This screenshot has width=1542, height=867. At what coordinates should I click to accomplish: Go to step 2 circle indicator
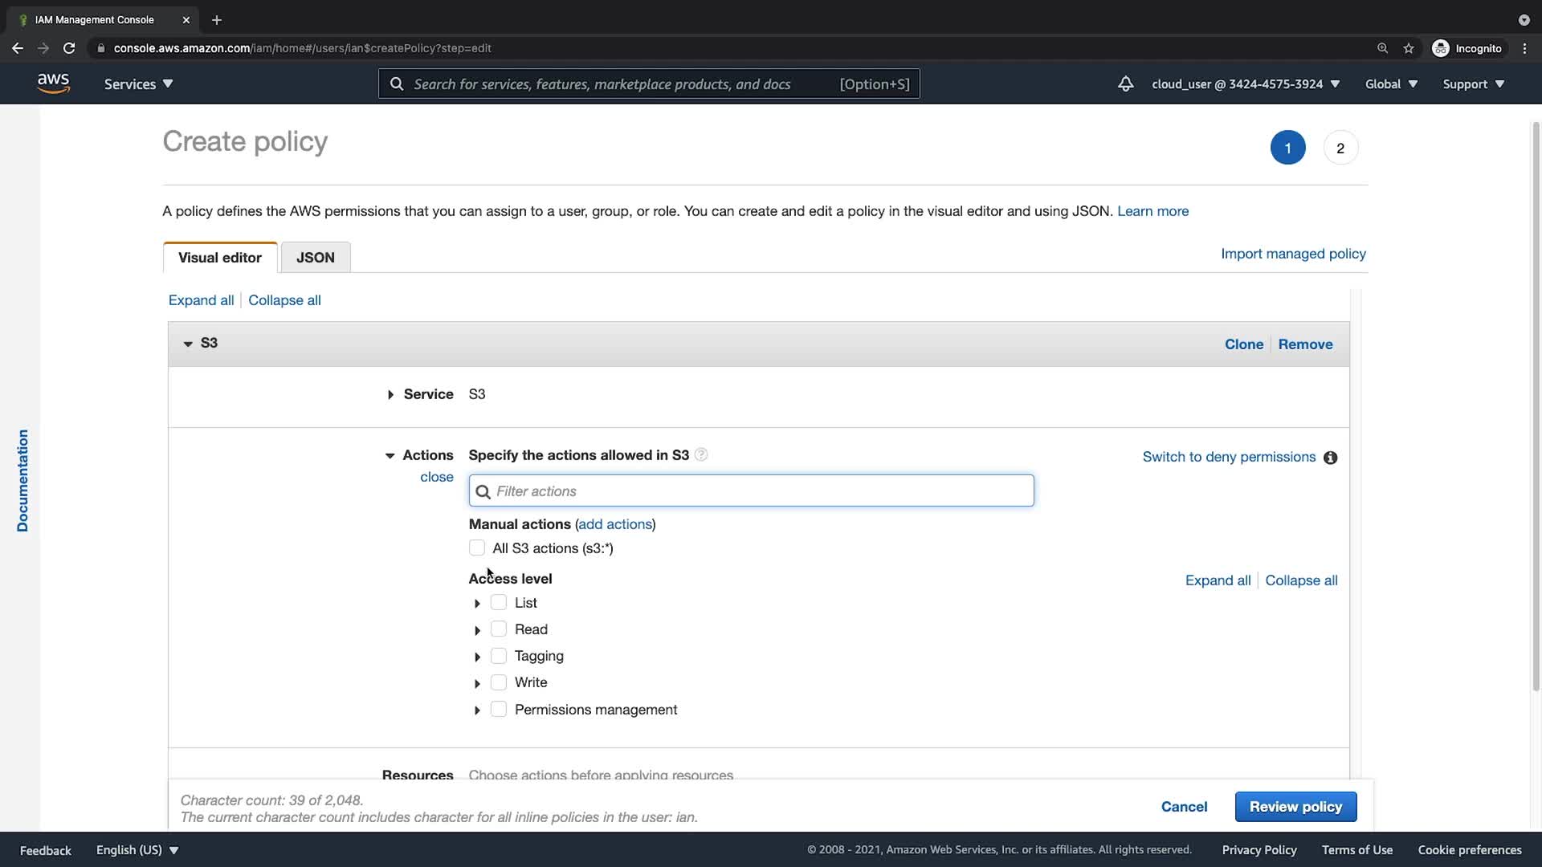pos(1340,148)
